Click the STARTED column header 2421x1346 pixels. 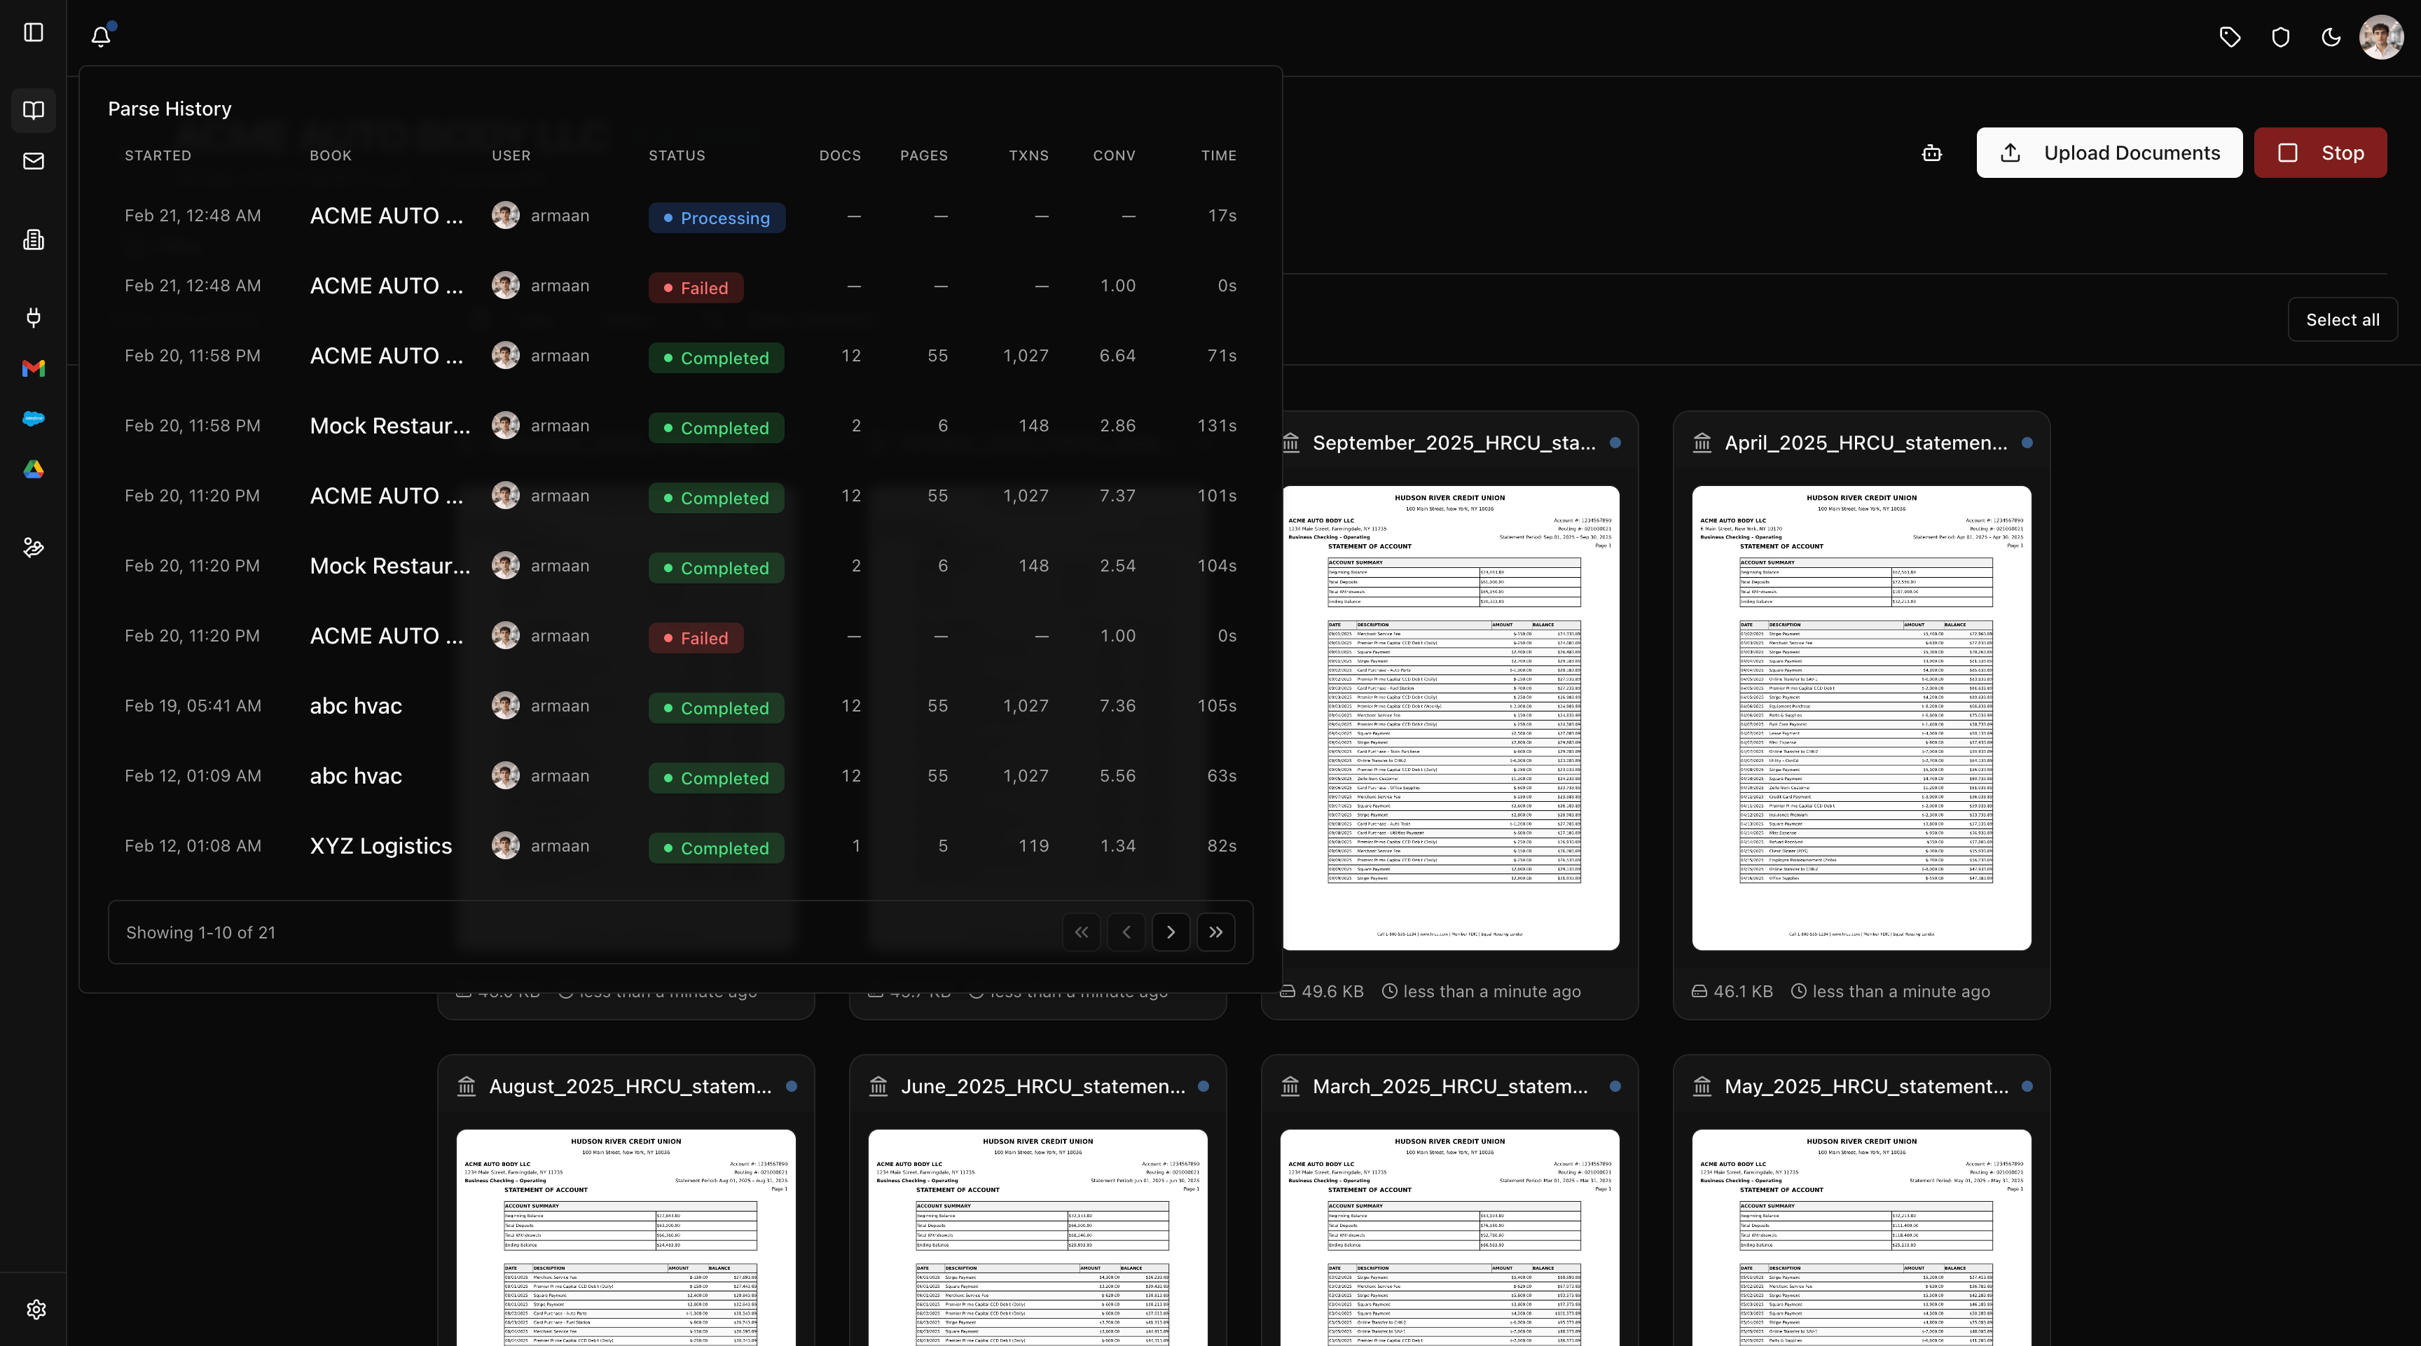[x=158, y=155]
